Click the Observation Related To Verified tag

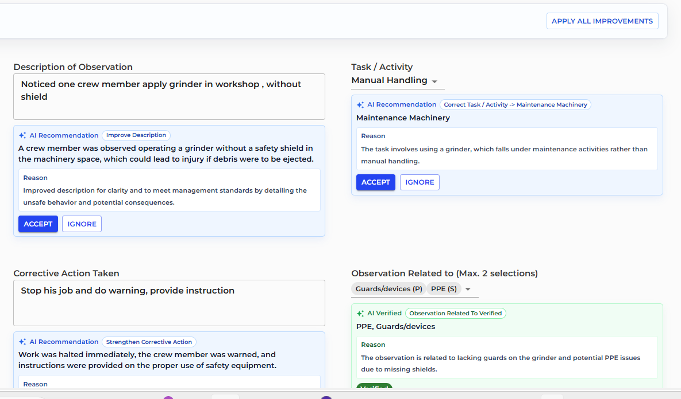coord(455,313)
